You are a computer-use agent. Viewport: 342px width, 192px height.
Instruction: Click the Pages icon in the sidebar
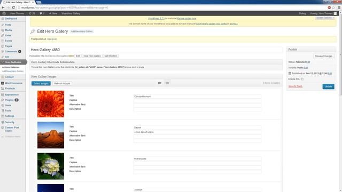(x=3, y=46)
